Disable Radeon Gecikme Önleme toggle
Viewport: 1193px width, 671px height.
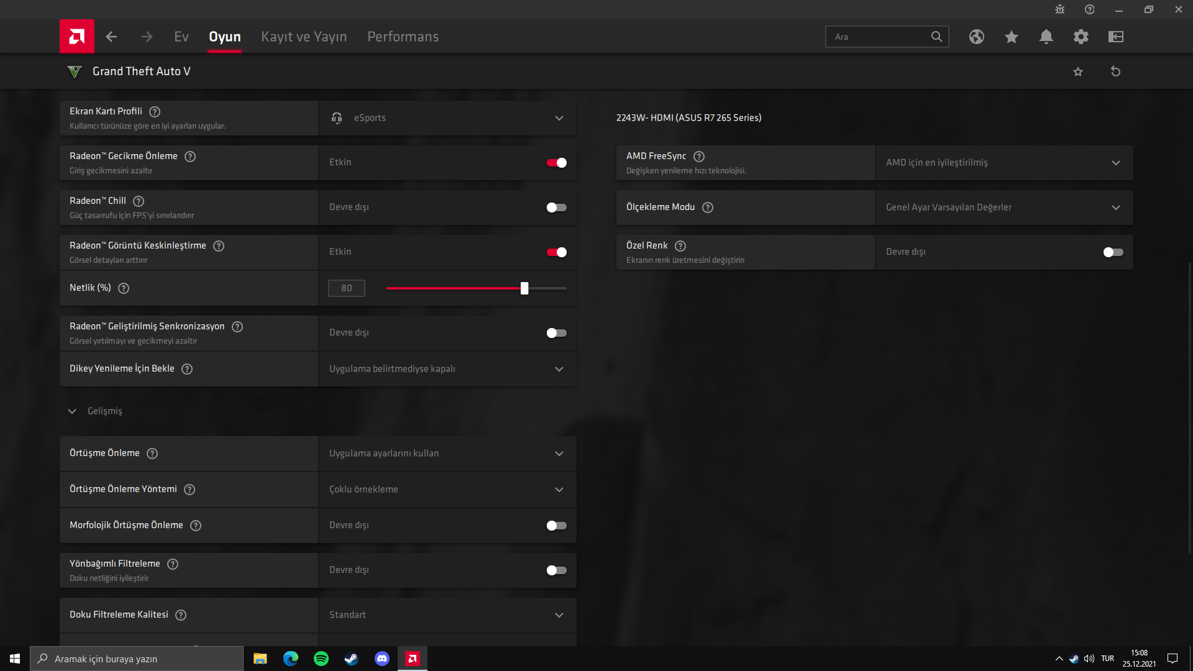pos(556,163)
